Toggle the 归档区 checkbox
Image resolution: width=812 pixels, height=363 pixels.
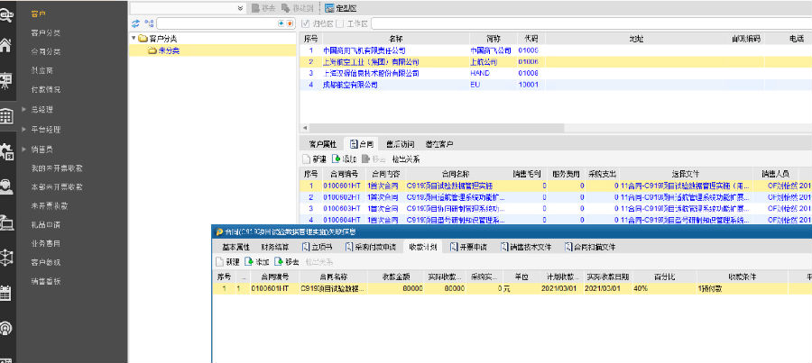(x=306, y=23)
